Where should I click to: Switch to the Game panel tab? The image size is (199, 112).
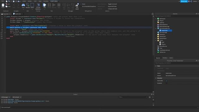point(171,58)
